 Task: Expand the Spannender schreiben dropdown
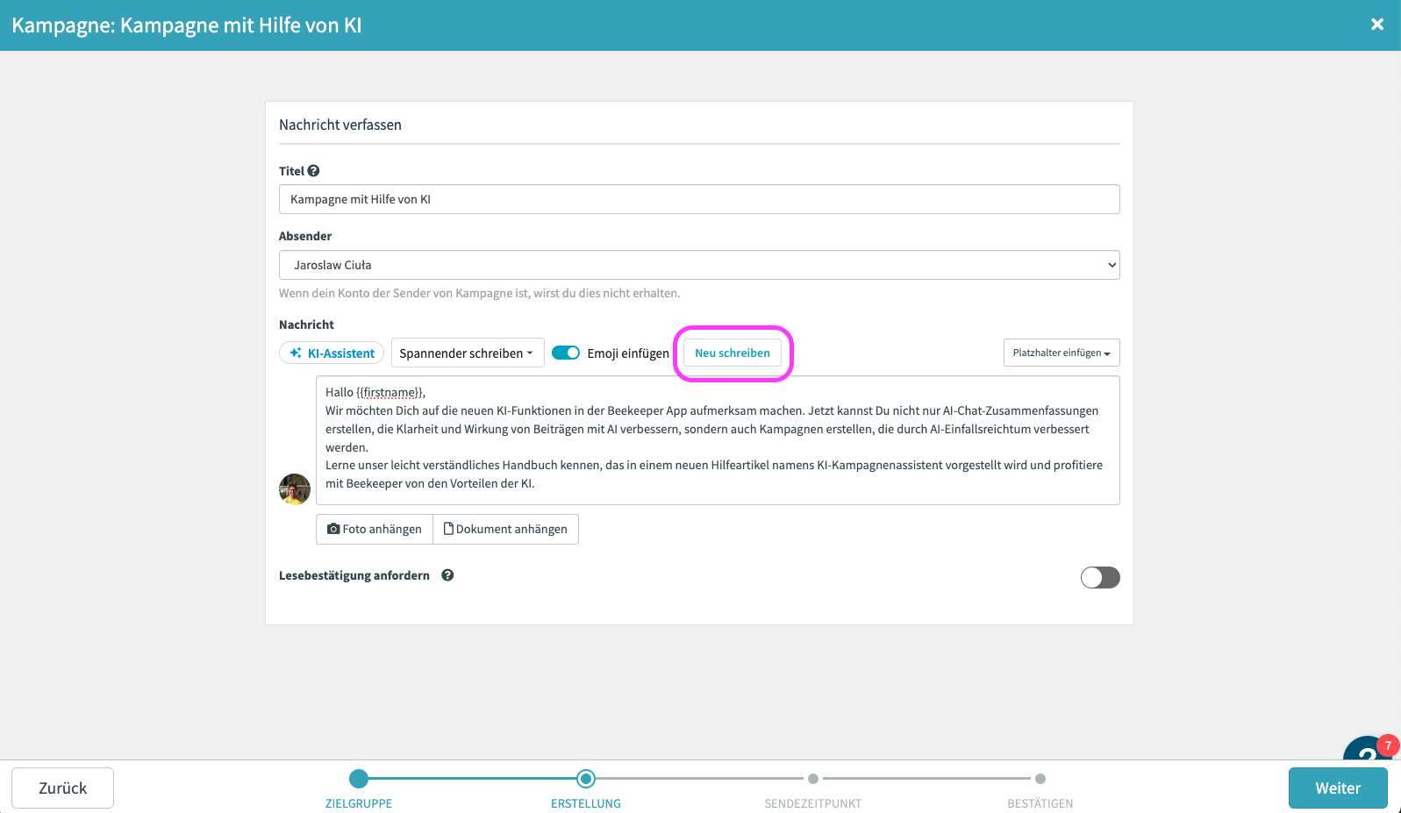point(467,353)
